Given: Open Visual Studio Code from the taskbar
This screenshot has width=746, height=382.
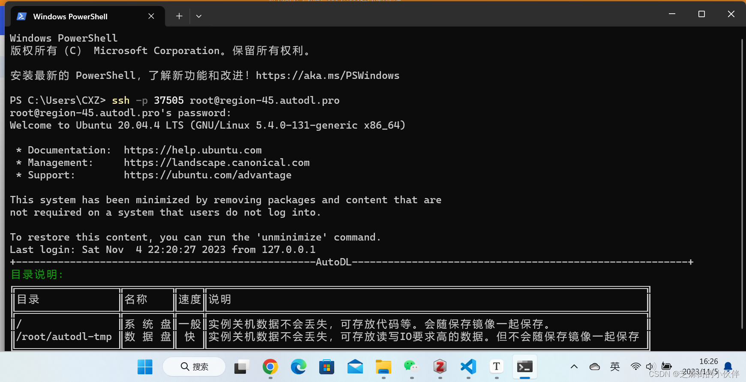Looking at the screenshot, I should coord(468,367).
